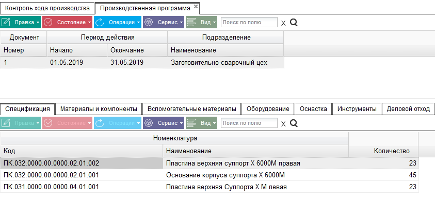The height and width of the screenshot is (201, 435).
Task: Click the top toolbar's Вид list icon
Action: point(192,22)
